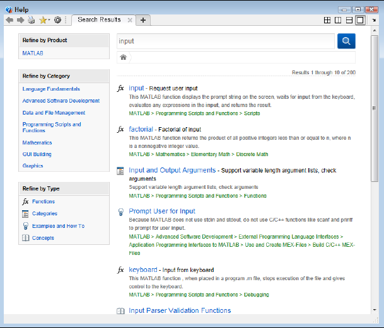Click fx icon beside Functions filter

(25, 201)
